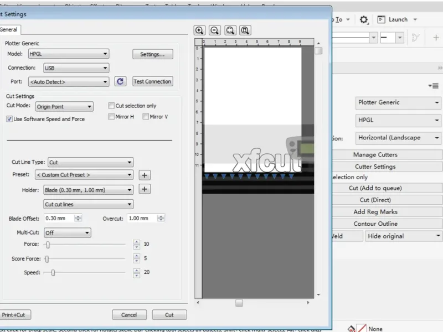
Task: Open the Multi-Cut dropdown set to Off
Action: tap(67, 233)
